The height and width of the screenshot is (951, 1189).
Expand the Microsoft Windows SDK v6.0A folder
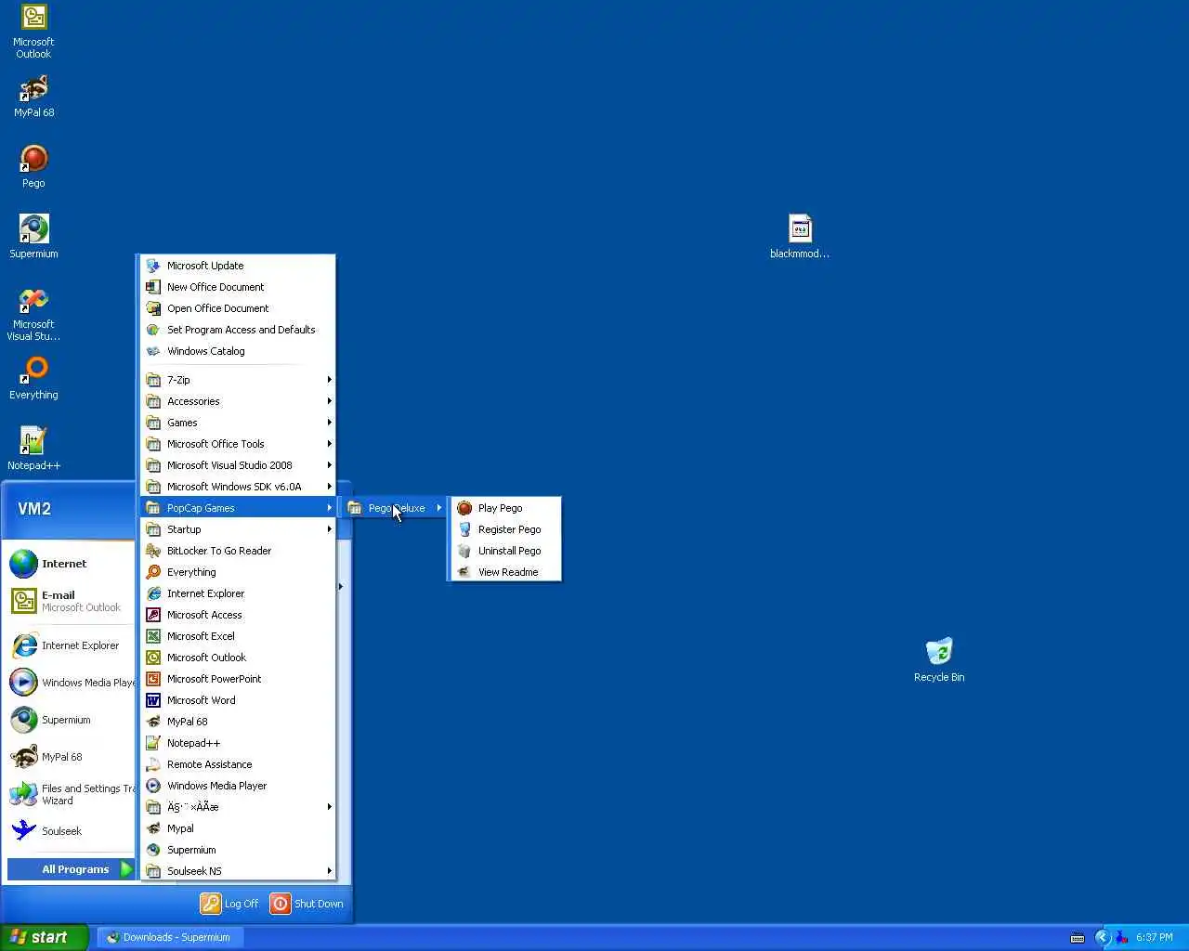point(238,487)
